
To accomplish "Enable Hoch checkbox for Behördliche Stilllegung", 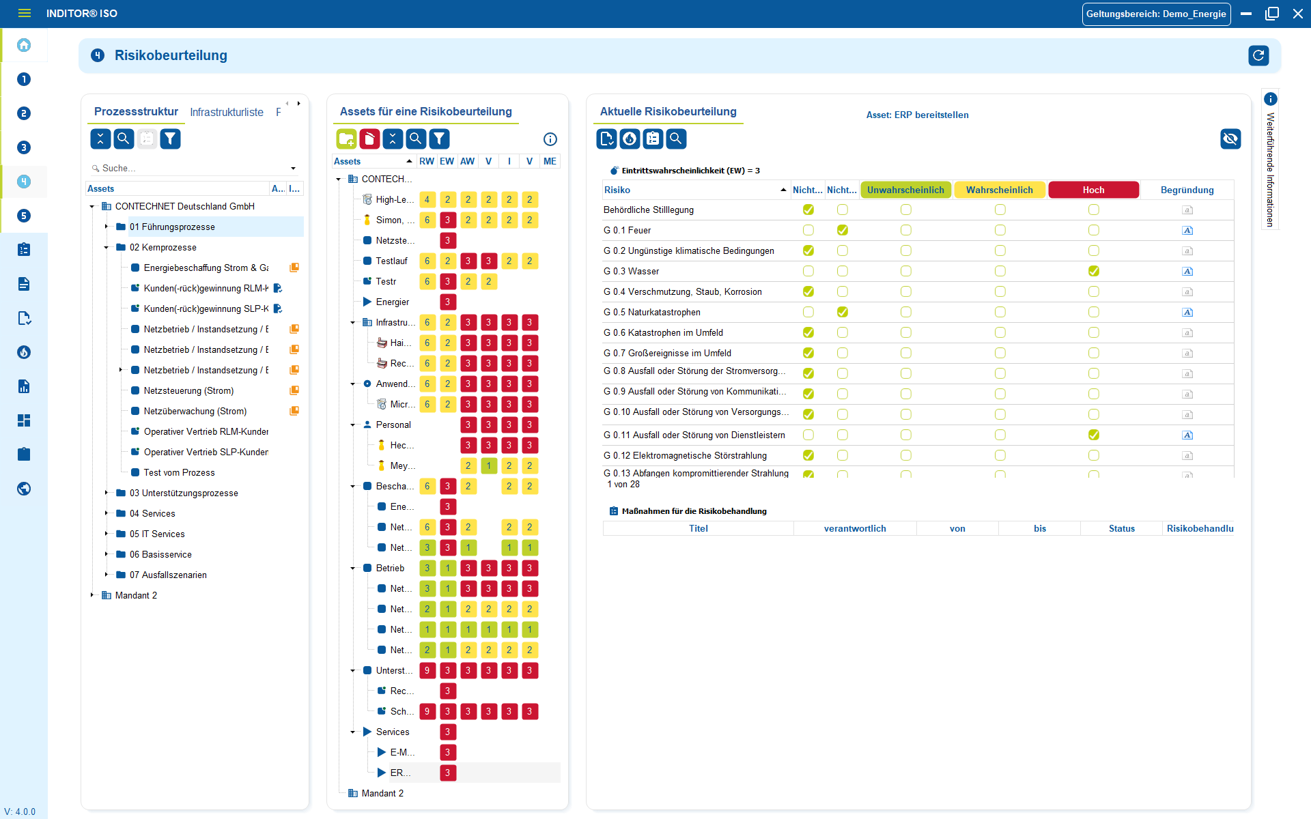I will coord(1094,210).
